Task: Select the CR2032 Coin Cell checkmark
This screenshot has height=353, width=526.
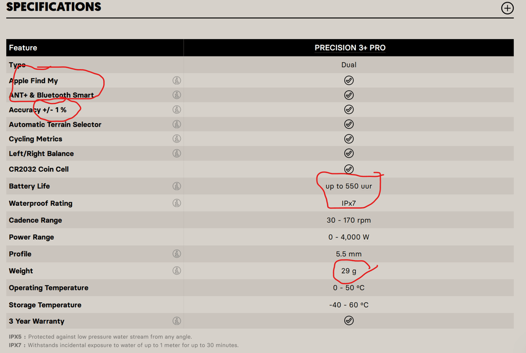Action: tap(349, 169)
